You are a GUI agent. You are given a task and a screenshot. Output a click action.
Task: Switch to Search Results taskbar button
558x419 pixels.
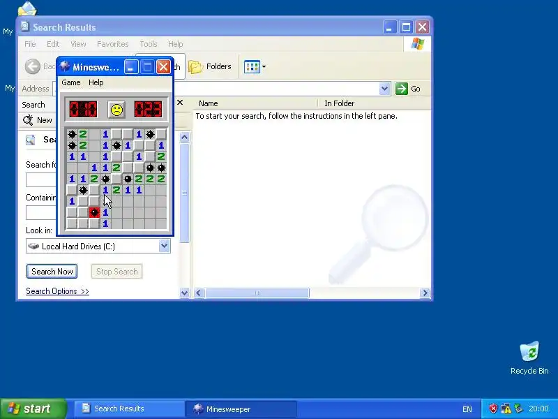click(128, 409)
